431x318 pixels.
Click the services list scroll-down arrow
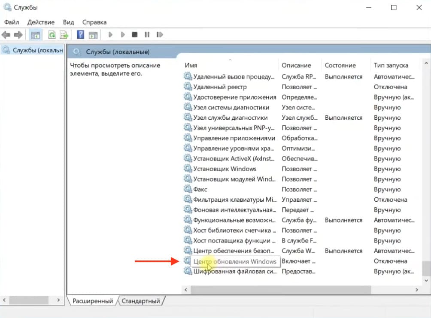click(x=426, y=281)
